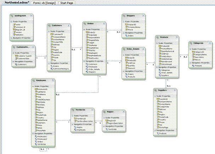
Task: Click the Shippers entity header icon
Action: (x=124, y=16)
